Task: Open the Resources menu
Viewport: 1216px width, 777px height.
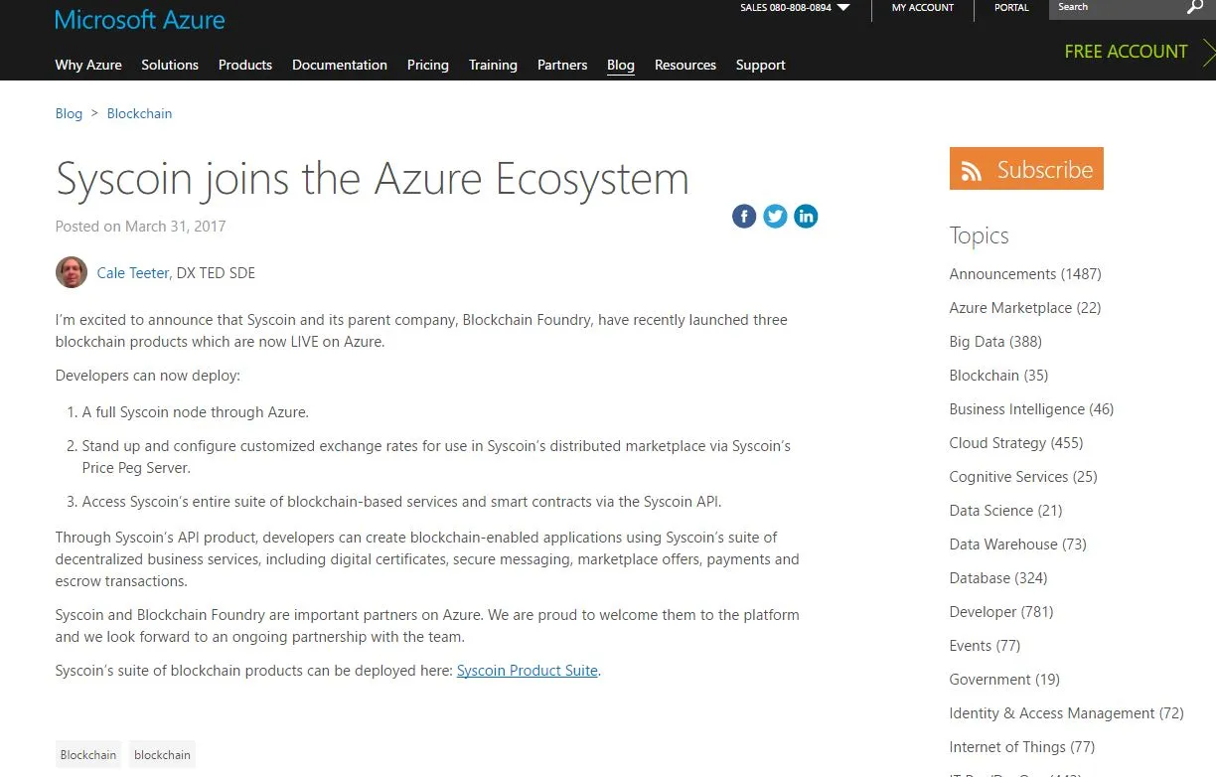Action: 685,65
